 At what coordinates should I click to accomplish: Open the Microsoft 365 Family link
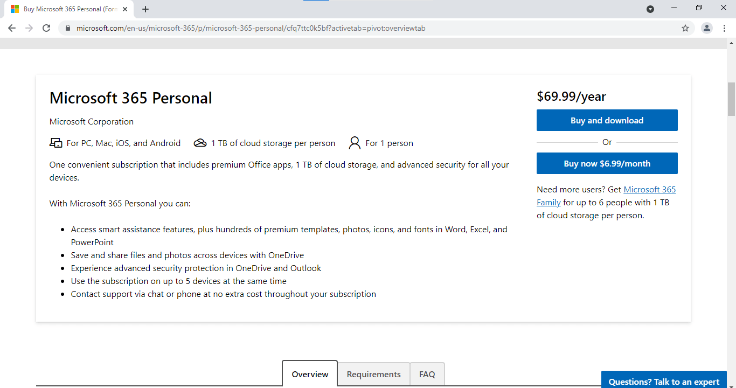649,190
